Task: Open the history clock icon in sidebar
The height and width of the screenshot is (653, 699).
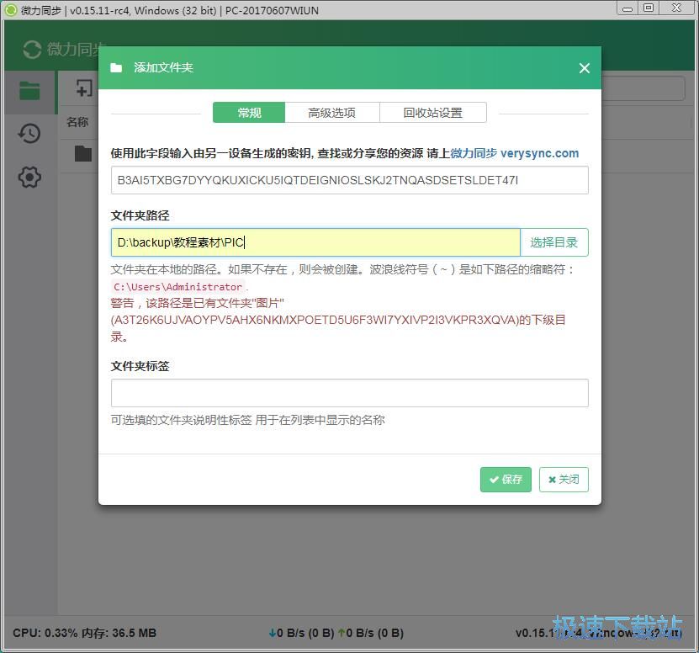Action: 29,133
